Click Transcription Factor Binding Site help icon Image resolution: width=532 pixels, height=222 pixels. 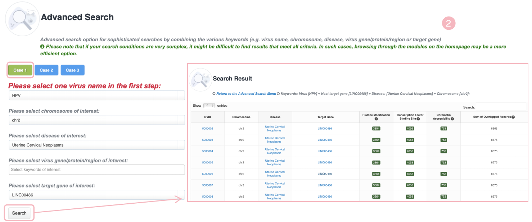pyautogui.click(x=418, y=119)
